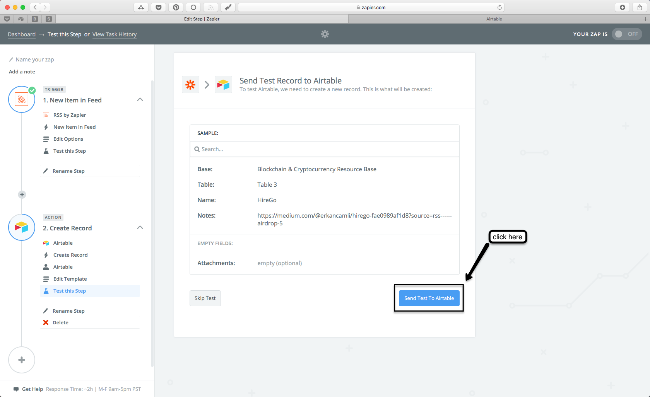Open View Task History link
650x397 pixels.
tap(115, 34)
